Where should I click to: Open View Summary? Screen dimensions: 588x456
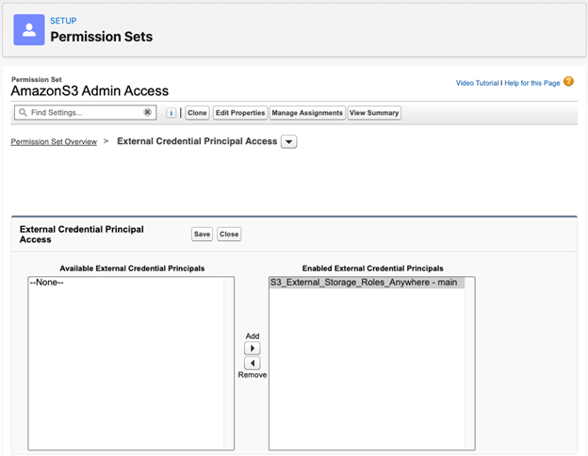pyautogui.click(x=374, y=113)
